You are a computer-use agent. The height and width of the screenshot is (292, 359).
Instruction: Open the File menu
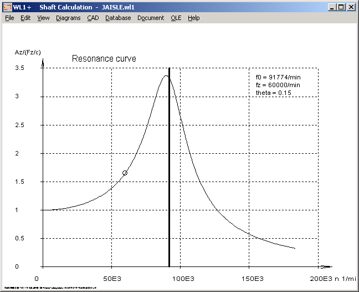coord(9,18)
